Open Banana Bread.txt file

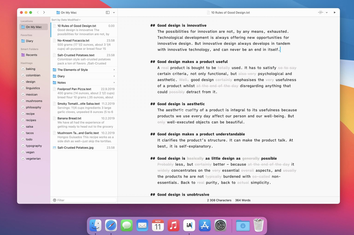(x=84, y=122)
